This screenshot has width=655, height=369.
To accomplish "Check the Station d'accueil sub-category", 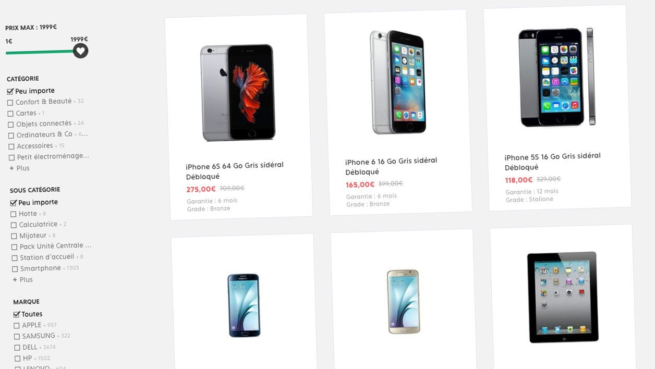I will (x=15, y=258).
